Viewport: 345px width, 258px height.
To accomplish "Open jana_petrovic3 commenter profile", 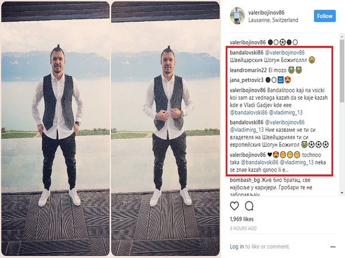I will coord(247,80).
